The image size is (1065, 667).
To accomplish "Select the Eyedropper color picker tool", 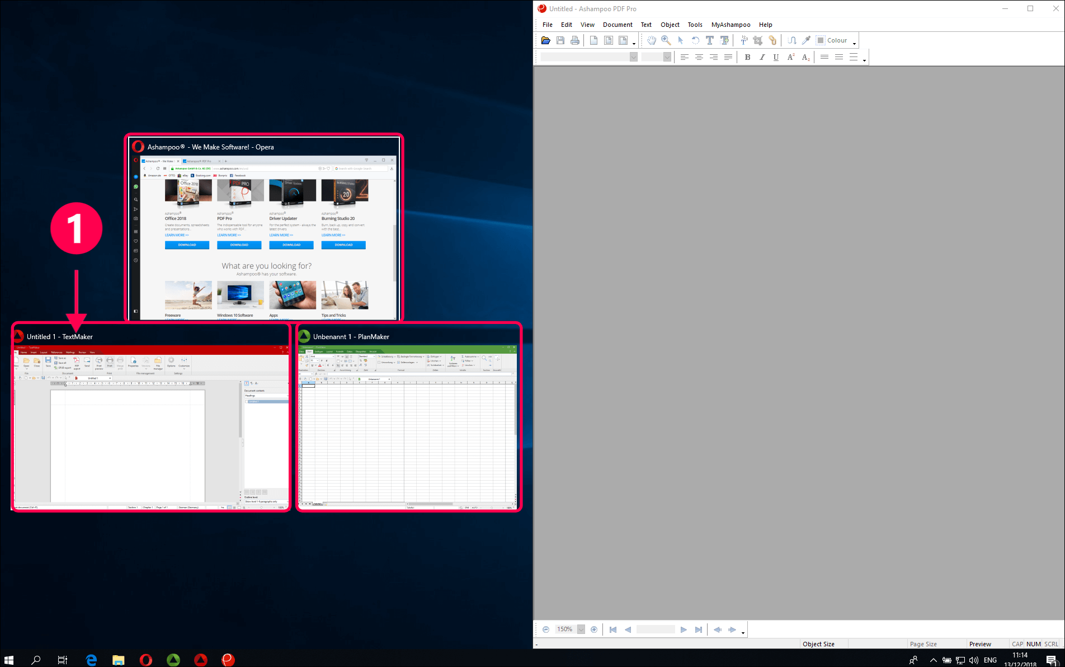I will tap(806, 40).
